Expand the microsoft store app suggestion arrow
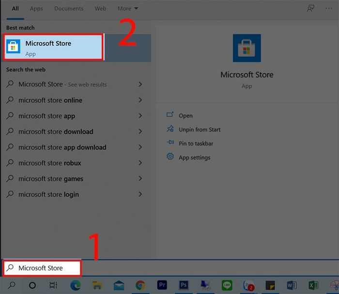 (x=140, y=116)
